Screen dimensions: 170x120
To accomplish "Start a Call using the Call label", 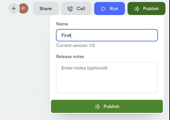I will point(81,8).
